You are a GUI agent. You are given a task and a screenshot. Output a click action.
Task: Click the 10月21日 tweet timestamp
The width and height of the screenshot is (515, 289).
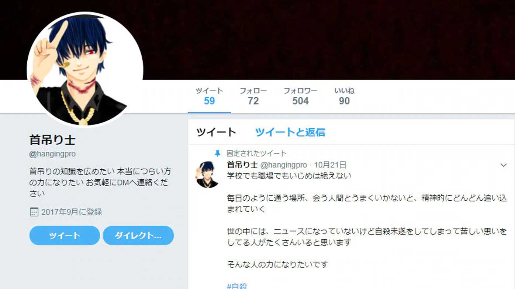(x=330, y=165)
